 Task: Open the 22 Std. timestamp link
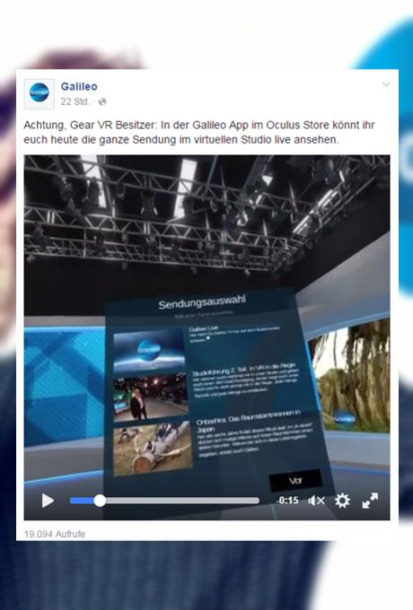(75, 101)
